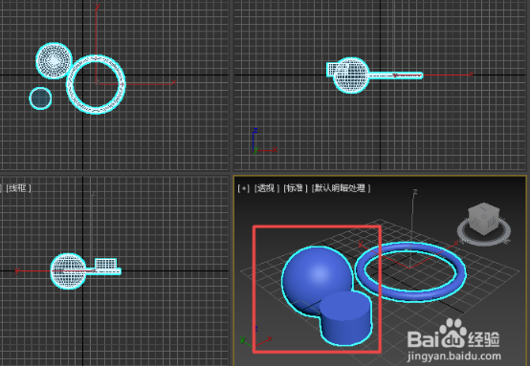
Task: Click the ViewCube cube in perspective view
Action: click(x=484, y=218)
